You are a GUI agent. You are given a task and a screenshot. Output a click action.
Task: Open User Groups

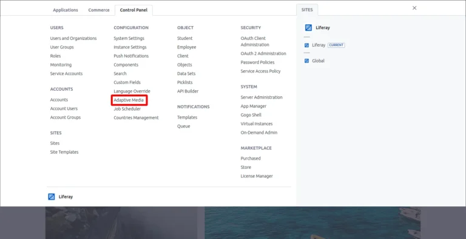(x=62, y=47)
